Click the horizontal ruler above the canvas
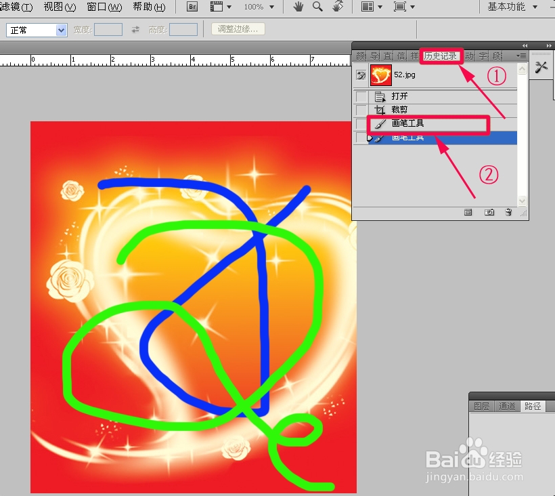The image size is (555, 496). tap(175, 60)
